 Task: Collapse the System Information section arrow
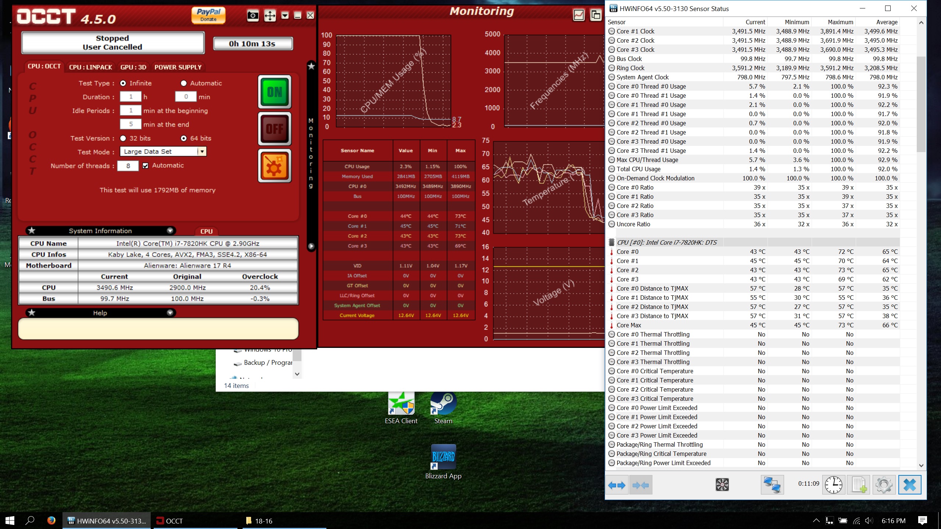(170, 231)
